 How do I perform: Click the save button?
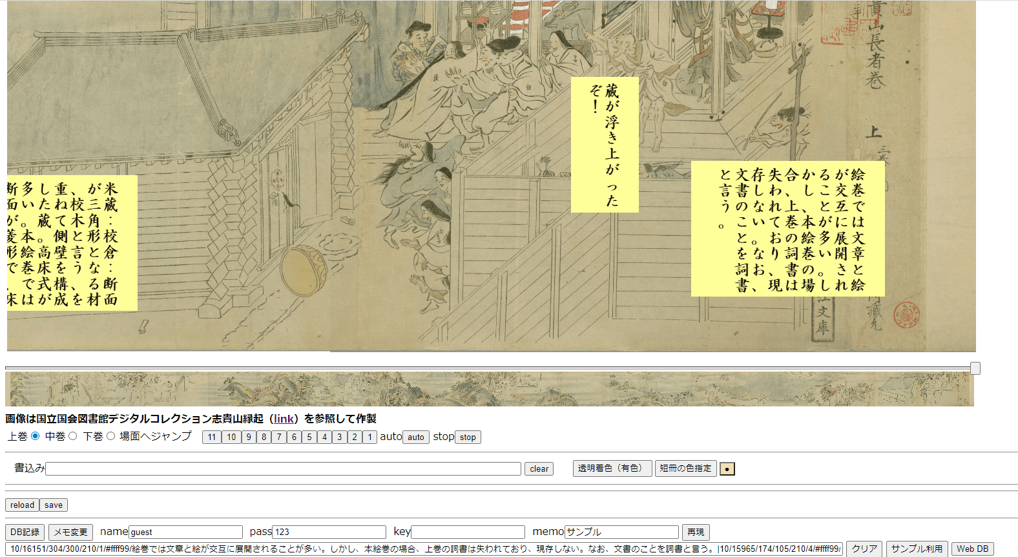[x=54, y=505]
